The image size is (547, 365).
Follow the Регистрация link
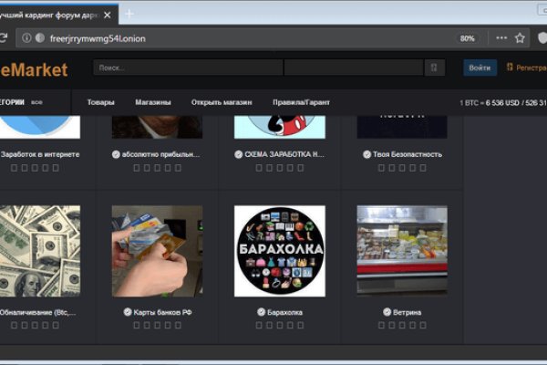530,68
